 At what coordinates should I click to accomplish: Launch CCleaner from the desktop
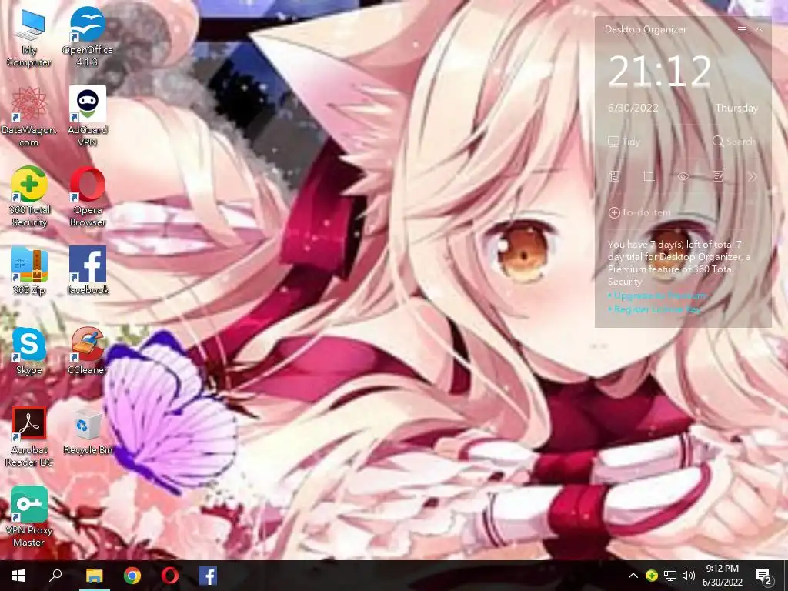(x=88, y=351)
